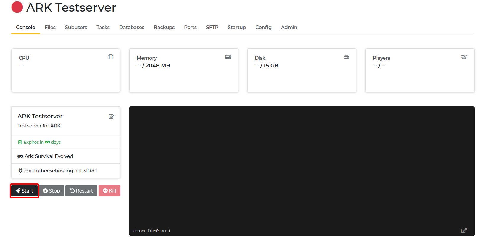Select the Databases tab

point(132,27)
